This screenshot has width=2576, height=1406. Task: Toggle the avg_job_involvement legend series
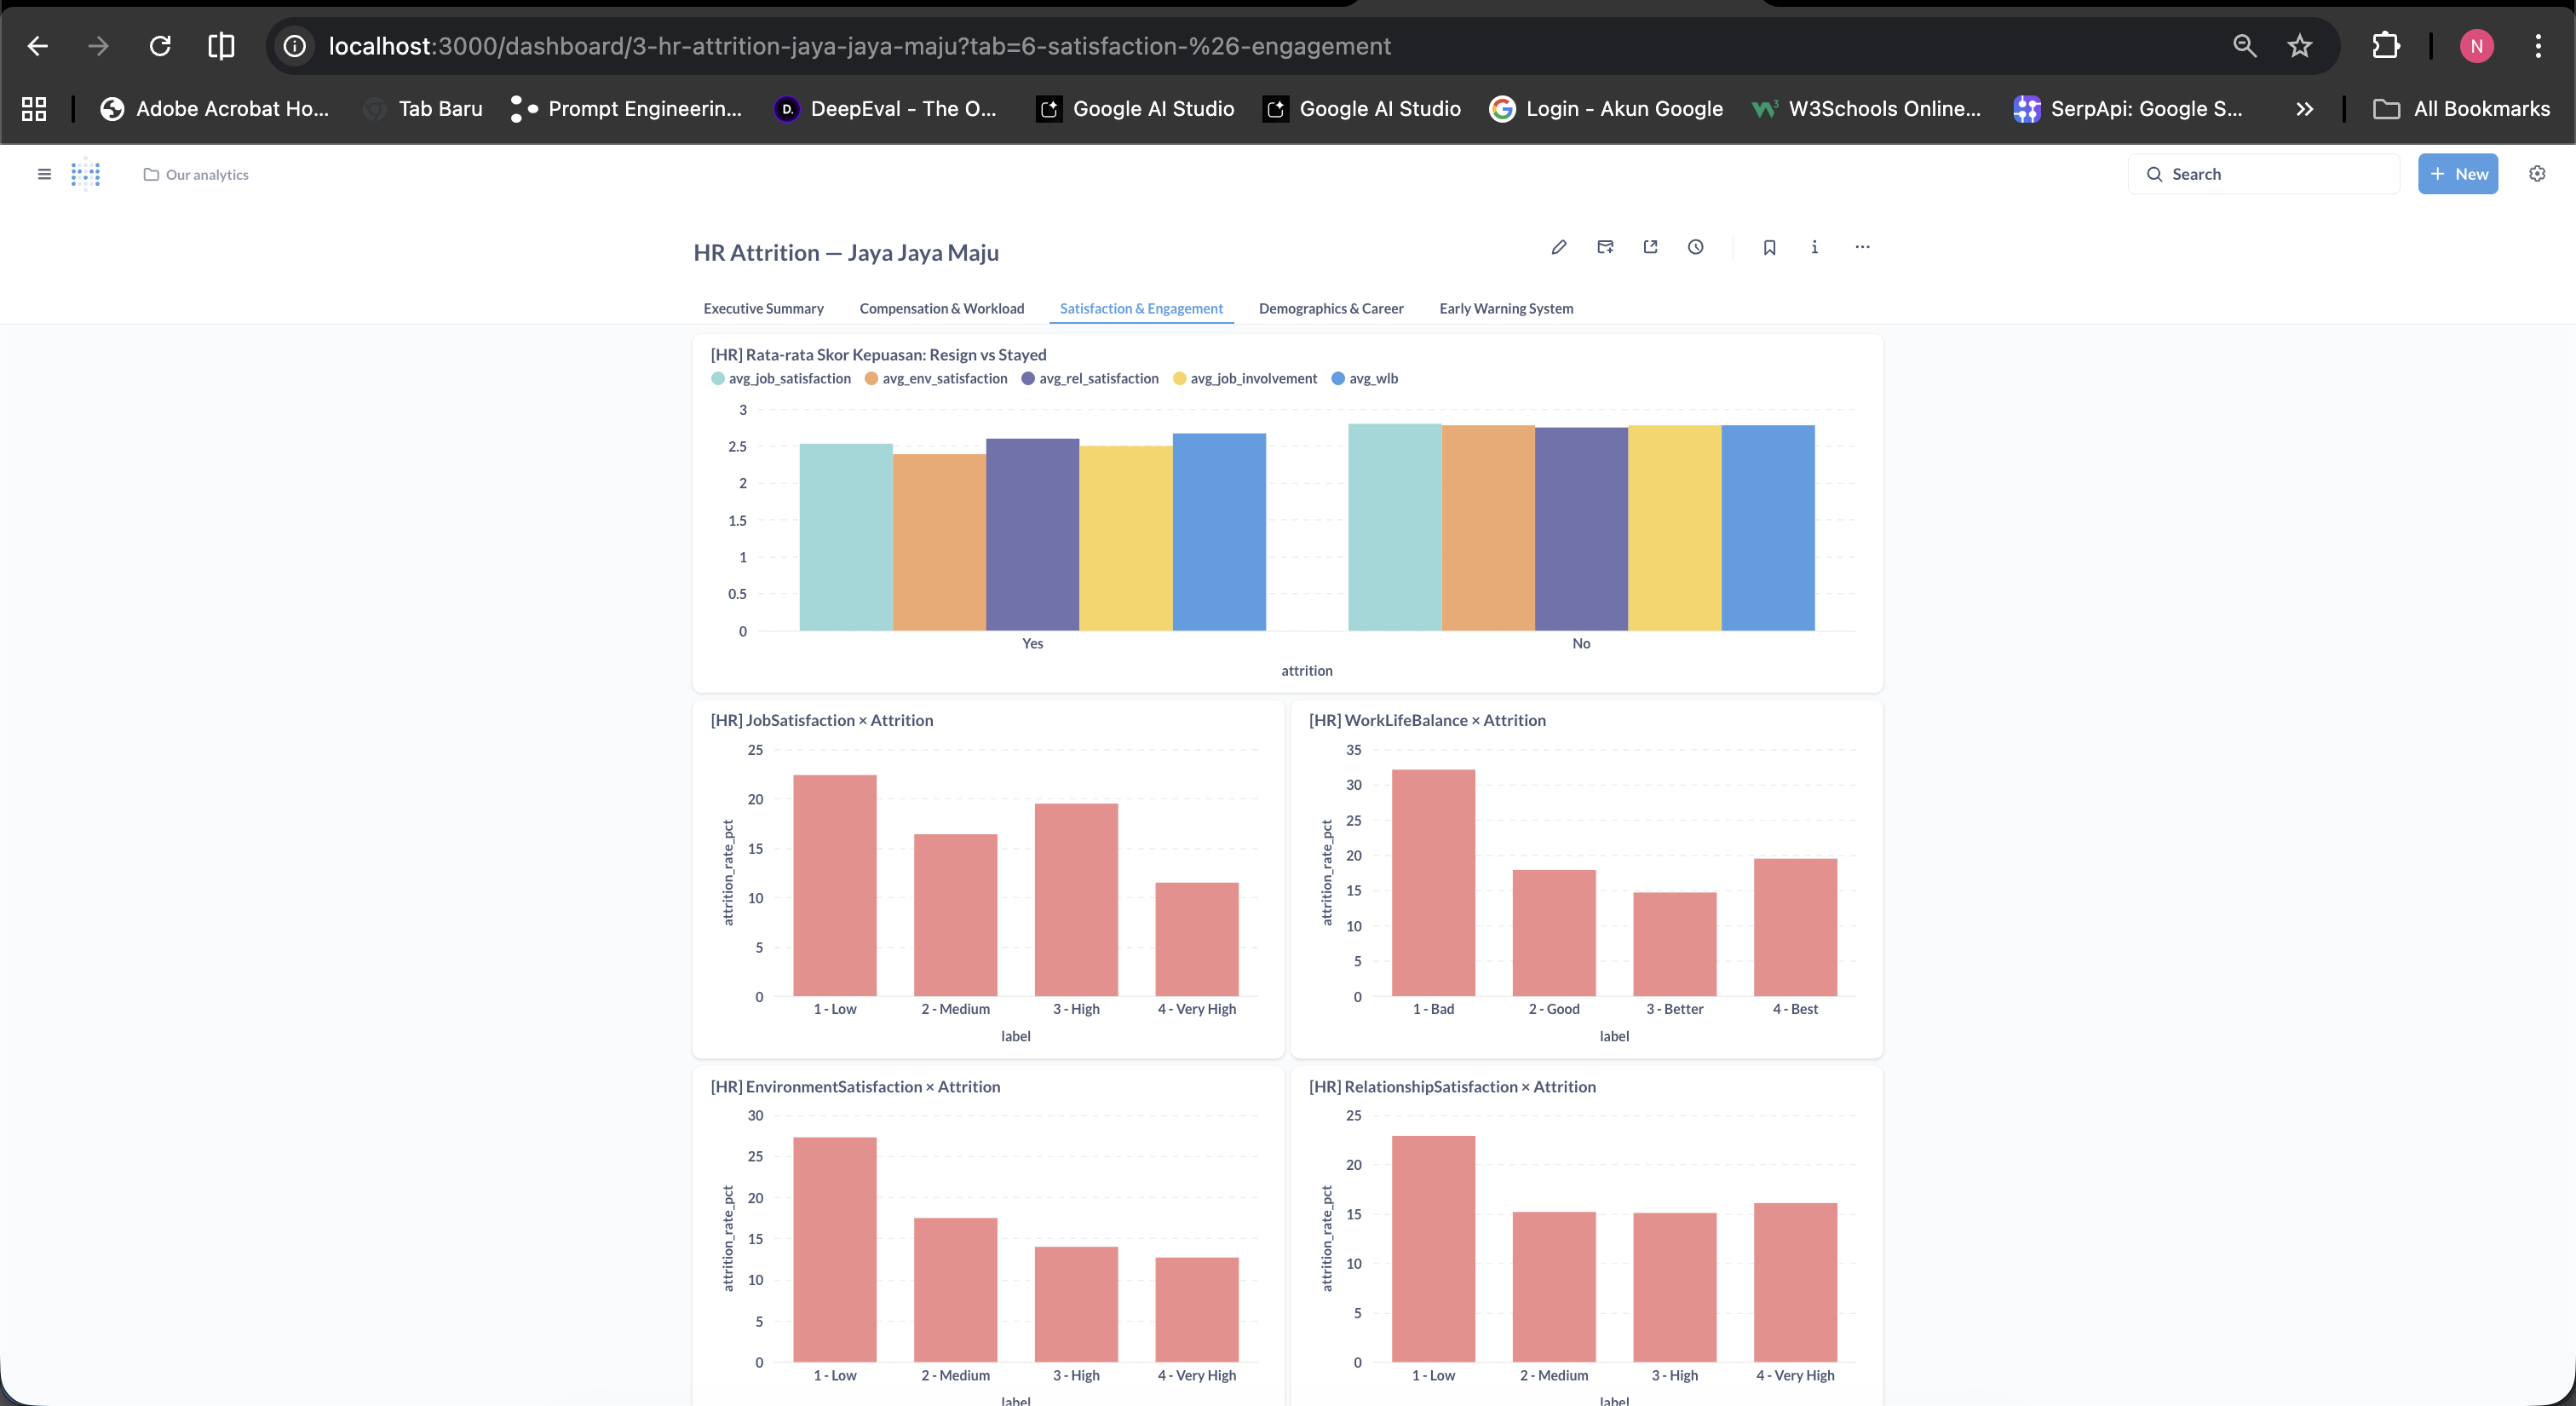click(x=1245, y=379)
